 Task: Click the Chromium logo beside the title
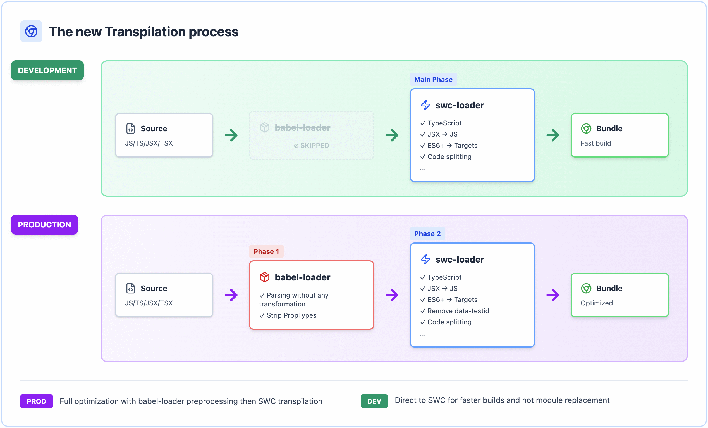(31, 31)
